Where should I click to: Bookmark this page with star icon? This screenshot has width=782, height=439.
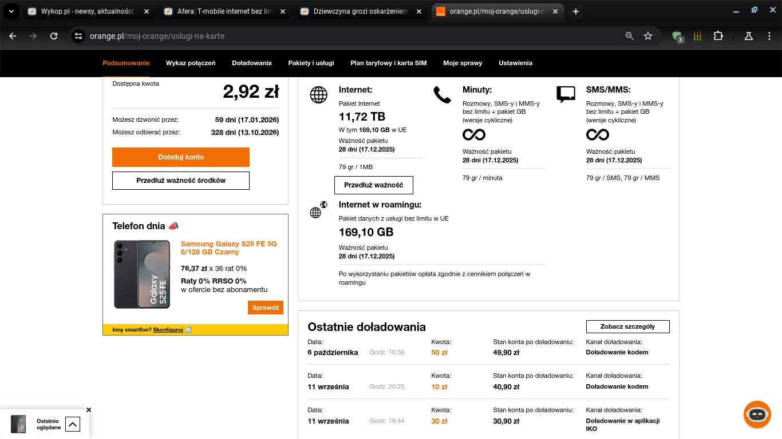point(648,36)
